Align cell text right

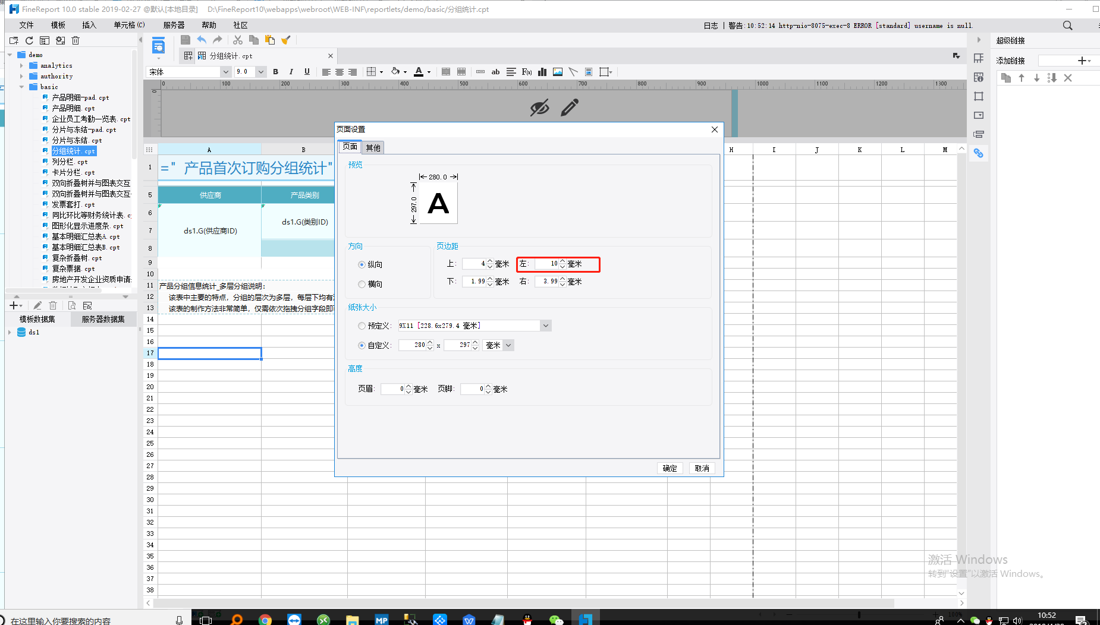pos(352,72)
